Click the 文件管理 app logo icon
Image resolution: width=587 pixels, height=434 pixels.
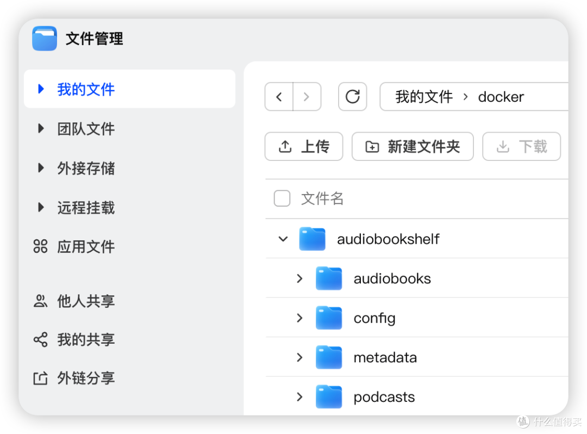click(x=45, y=39)
